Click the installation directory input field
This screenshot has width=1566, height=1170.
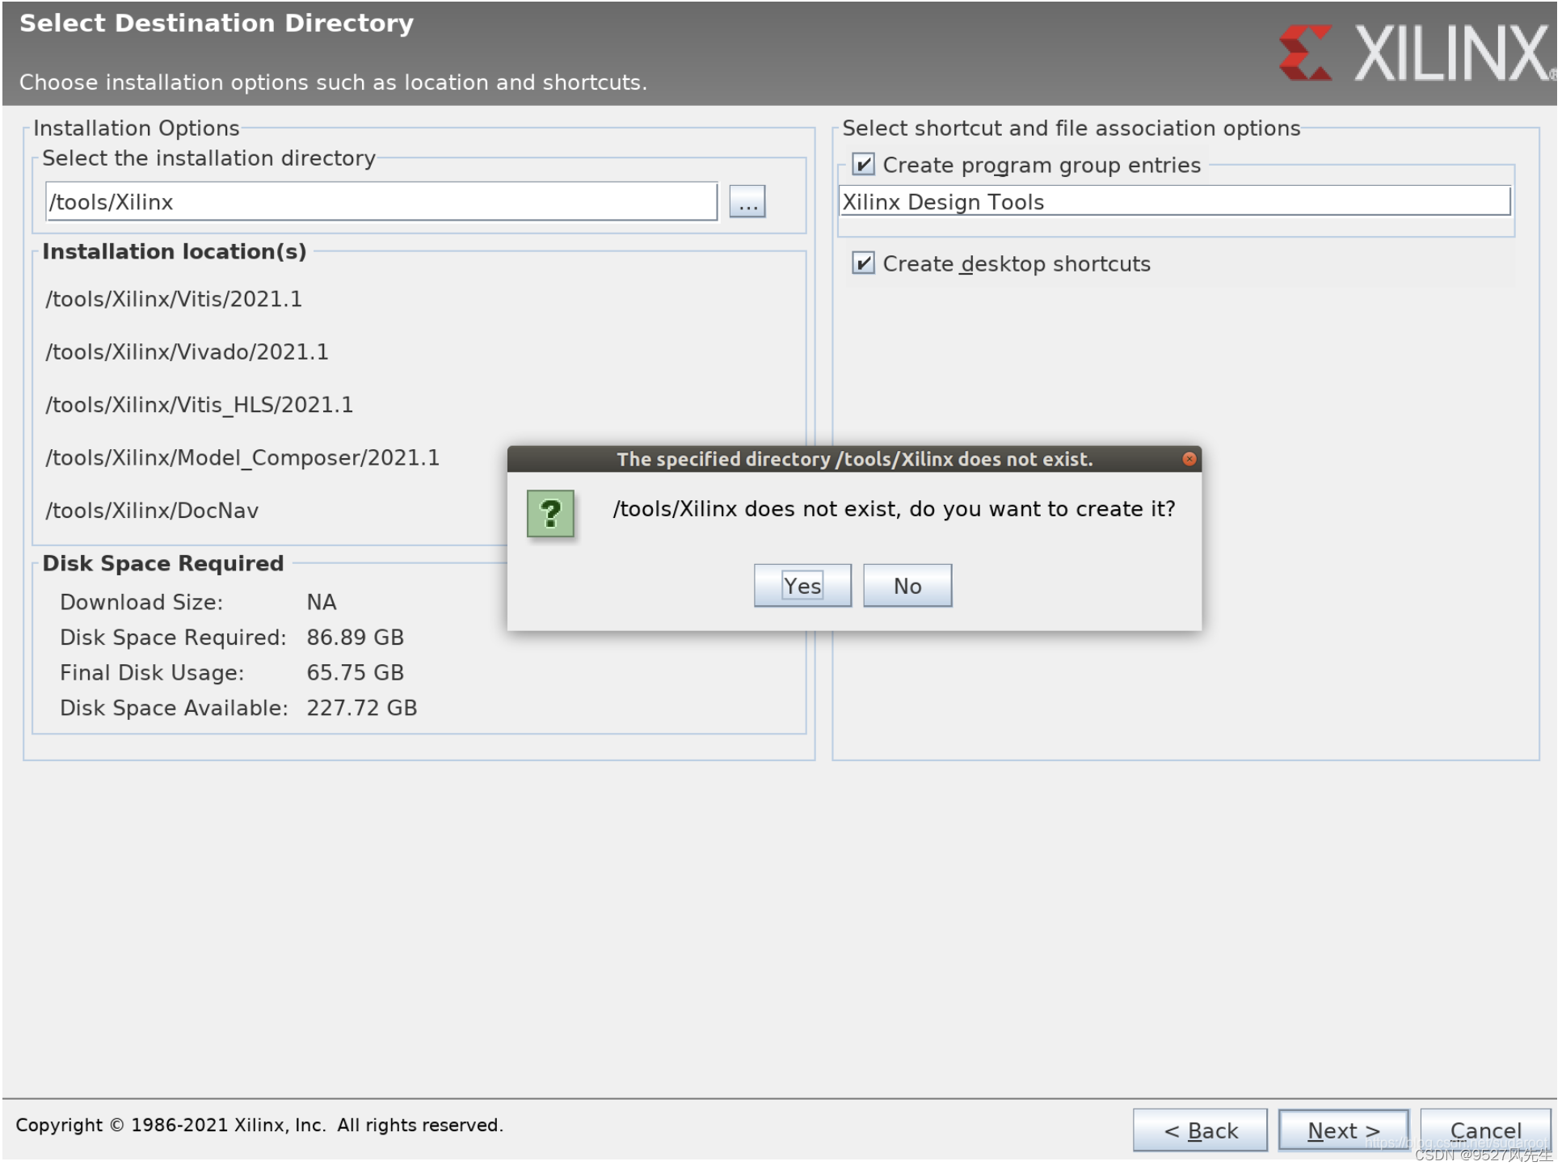(380, 202)
